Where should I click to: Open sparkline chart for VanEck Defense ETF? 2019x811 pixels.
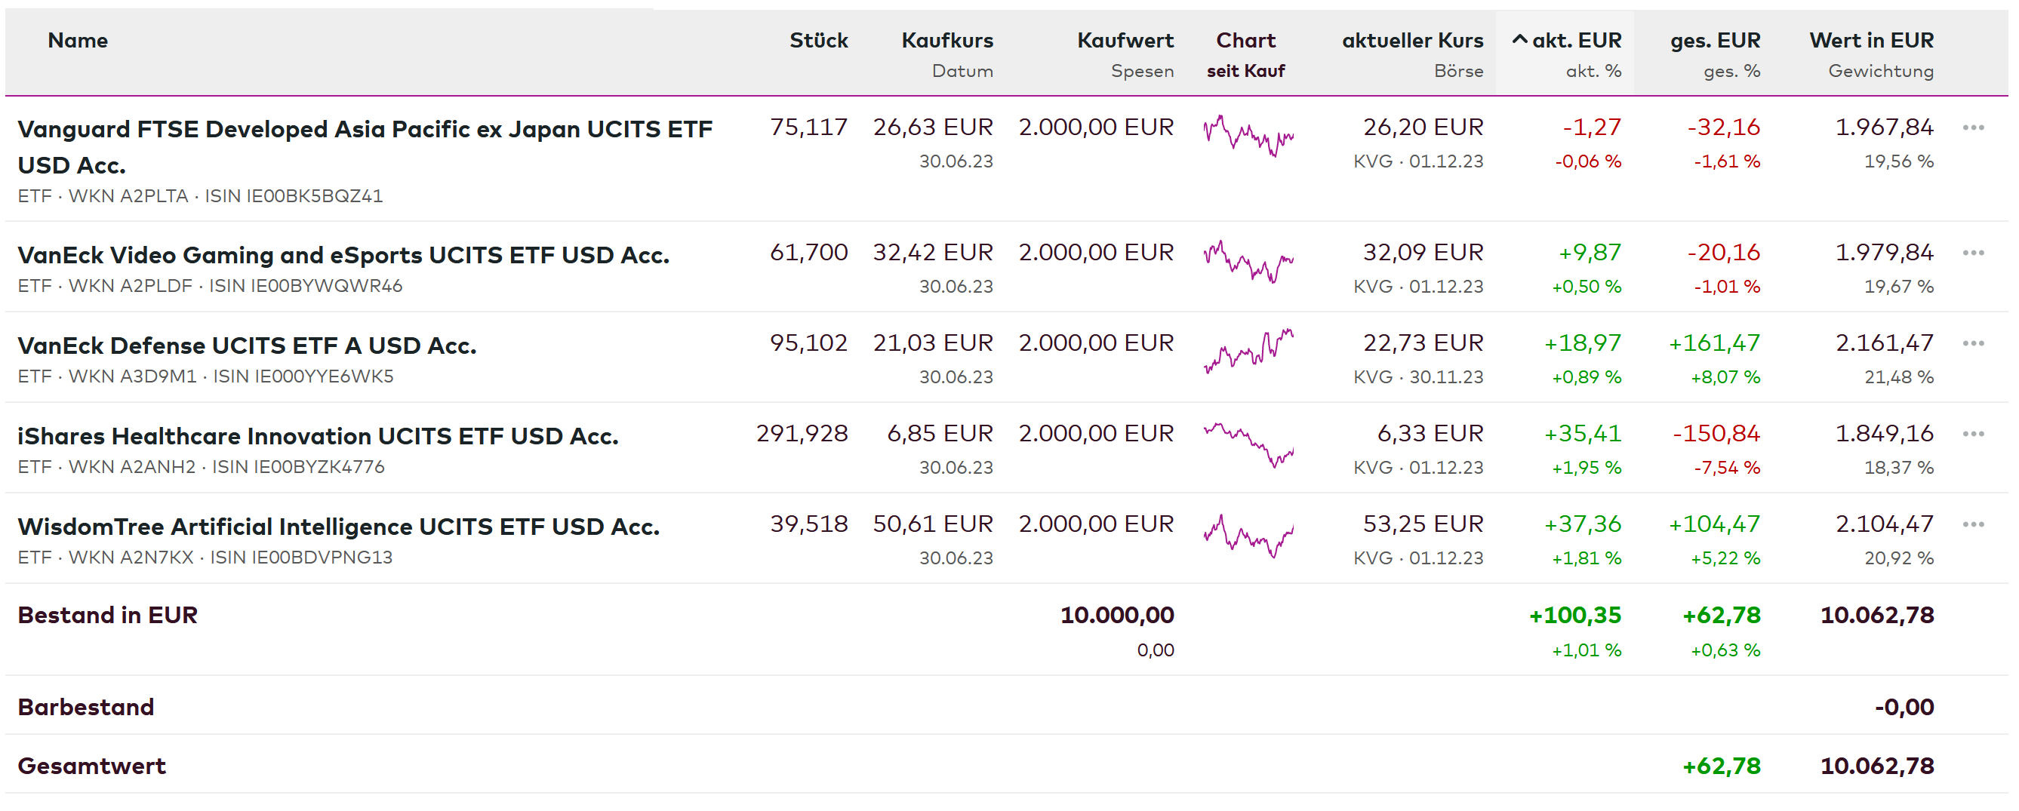1248,350
